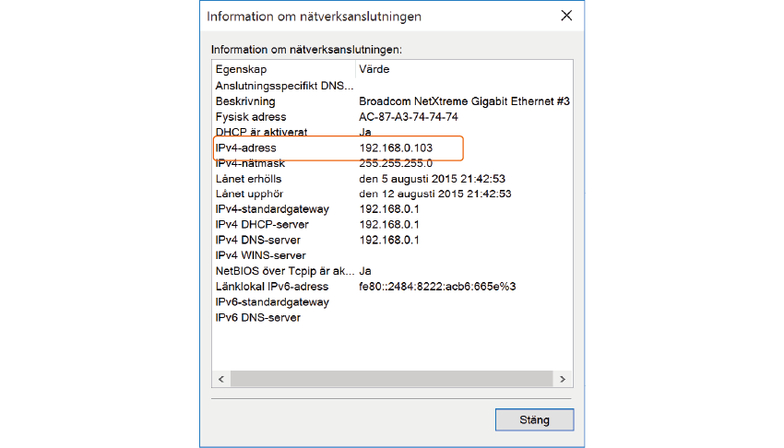Select the IPv4-adress row
784x448 pixels.
(x=246, y=147)
